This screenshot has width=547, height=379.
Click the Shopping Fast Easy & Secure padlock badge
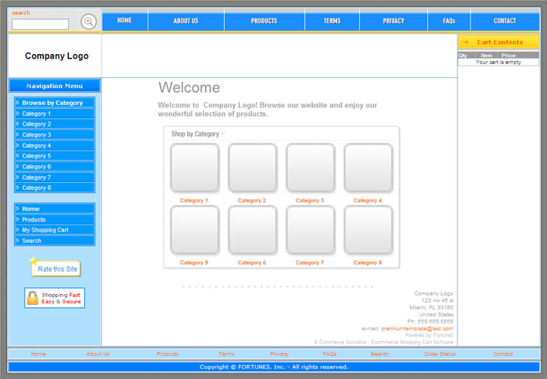click(x=54, y=298)
